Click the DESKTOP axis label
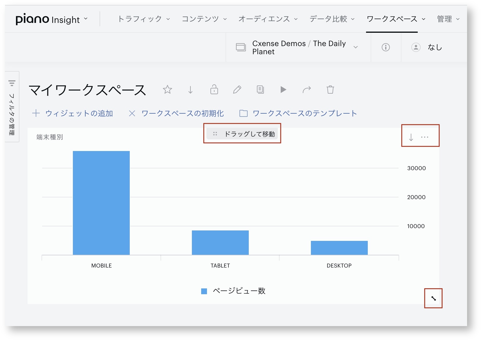481x340 pixels. [339, 266]
